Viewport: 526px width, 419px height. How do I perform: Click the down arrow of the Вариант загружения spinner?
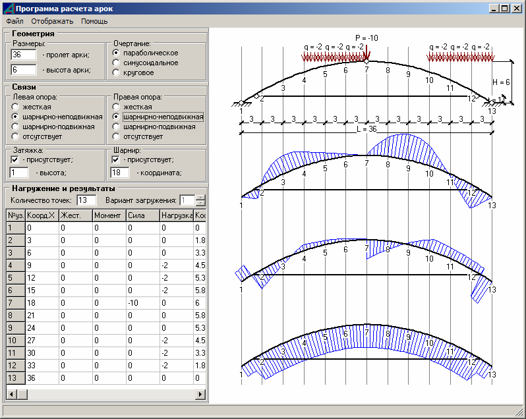(x=201, y=203)
